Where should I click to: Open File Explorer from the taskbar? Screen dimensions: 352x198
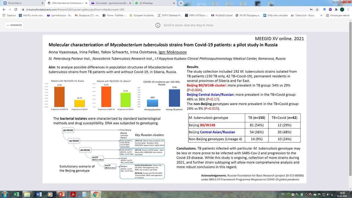28,194
